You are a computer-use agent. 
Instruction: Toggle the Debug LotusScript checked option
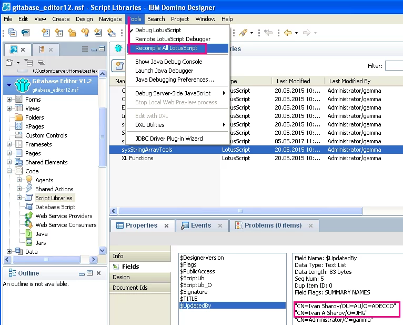coord(158,30)
